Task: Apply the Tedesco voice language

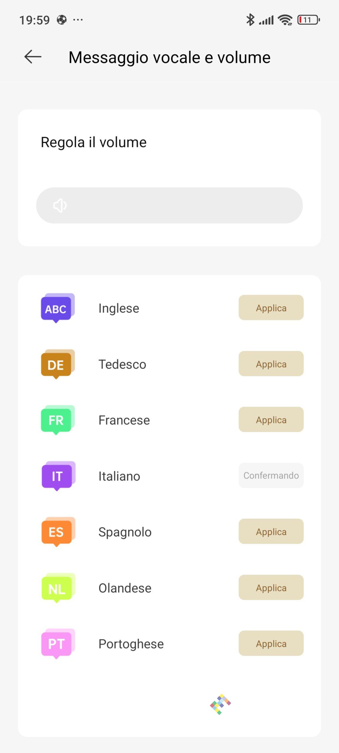Action: pos(271,364)
